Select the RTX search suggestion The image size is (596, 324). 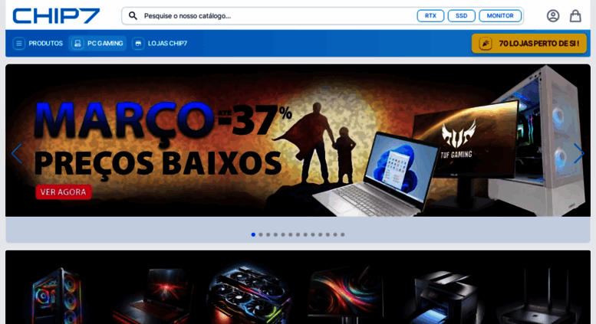tap(430, 16)
